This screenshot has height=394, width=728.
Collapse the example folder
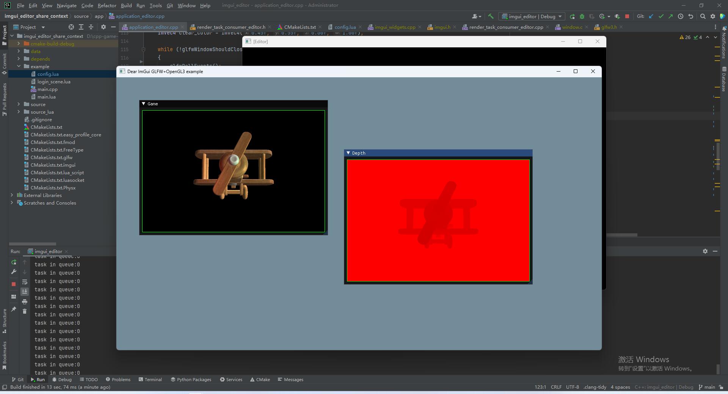click(x=19, y=66)
